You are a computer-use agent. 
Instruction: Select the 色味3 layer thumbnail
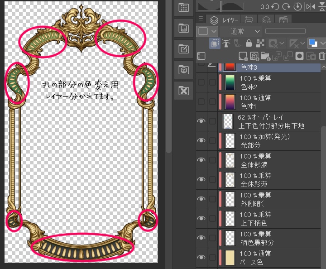pyautogui.click(x=230, y=67)
